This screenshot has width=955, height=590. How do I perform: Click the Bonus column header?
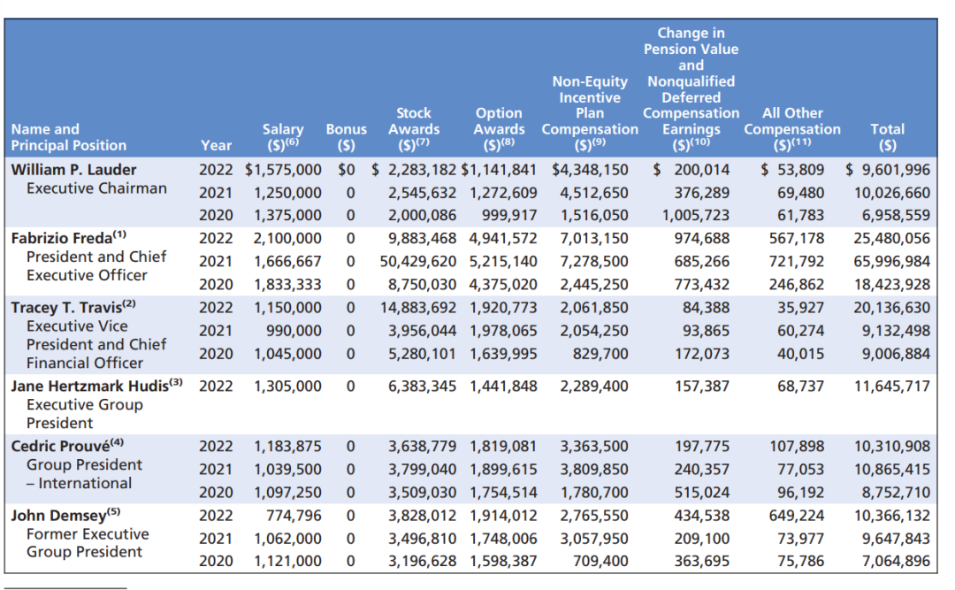(347, 137)
